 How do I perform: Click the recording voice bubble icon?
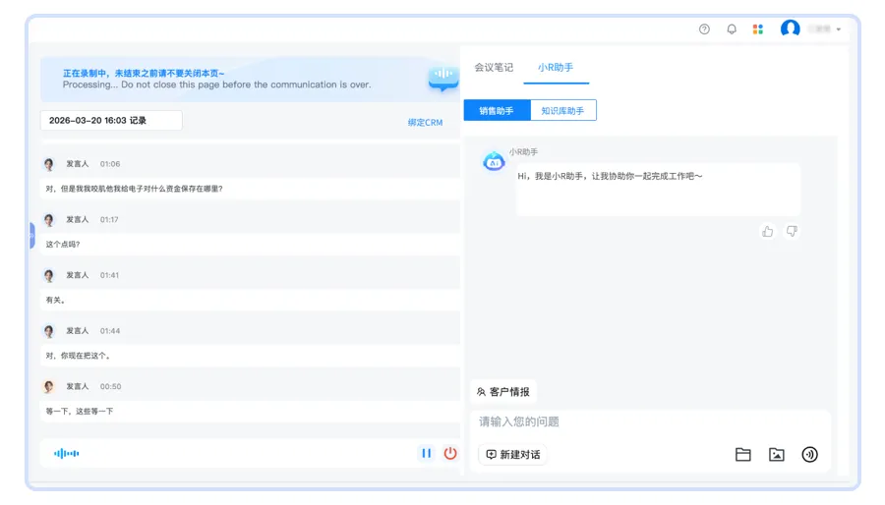point(443,78)
